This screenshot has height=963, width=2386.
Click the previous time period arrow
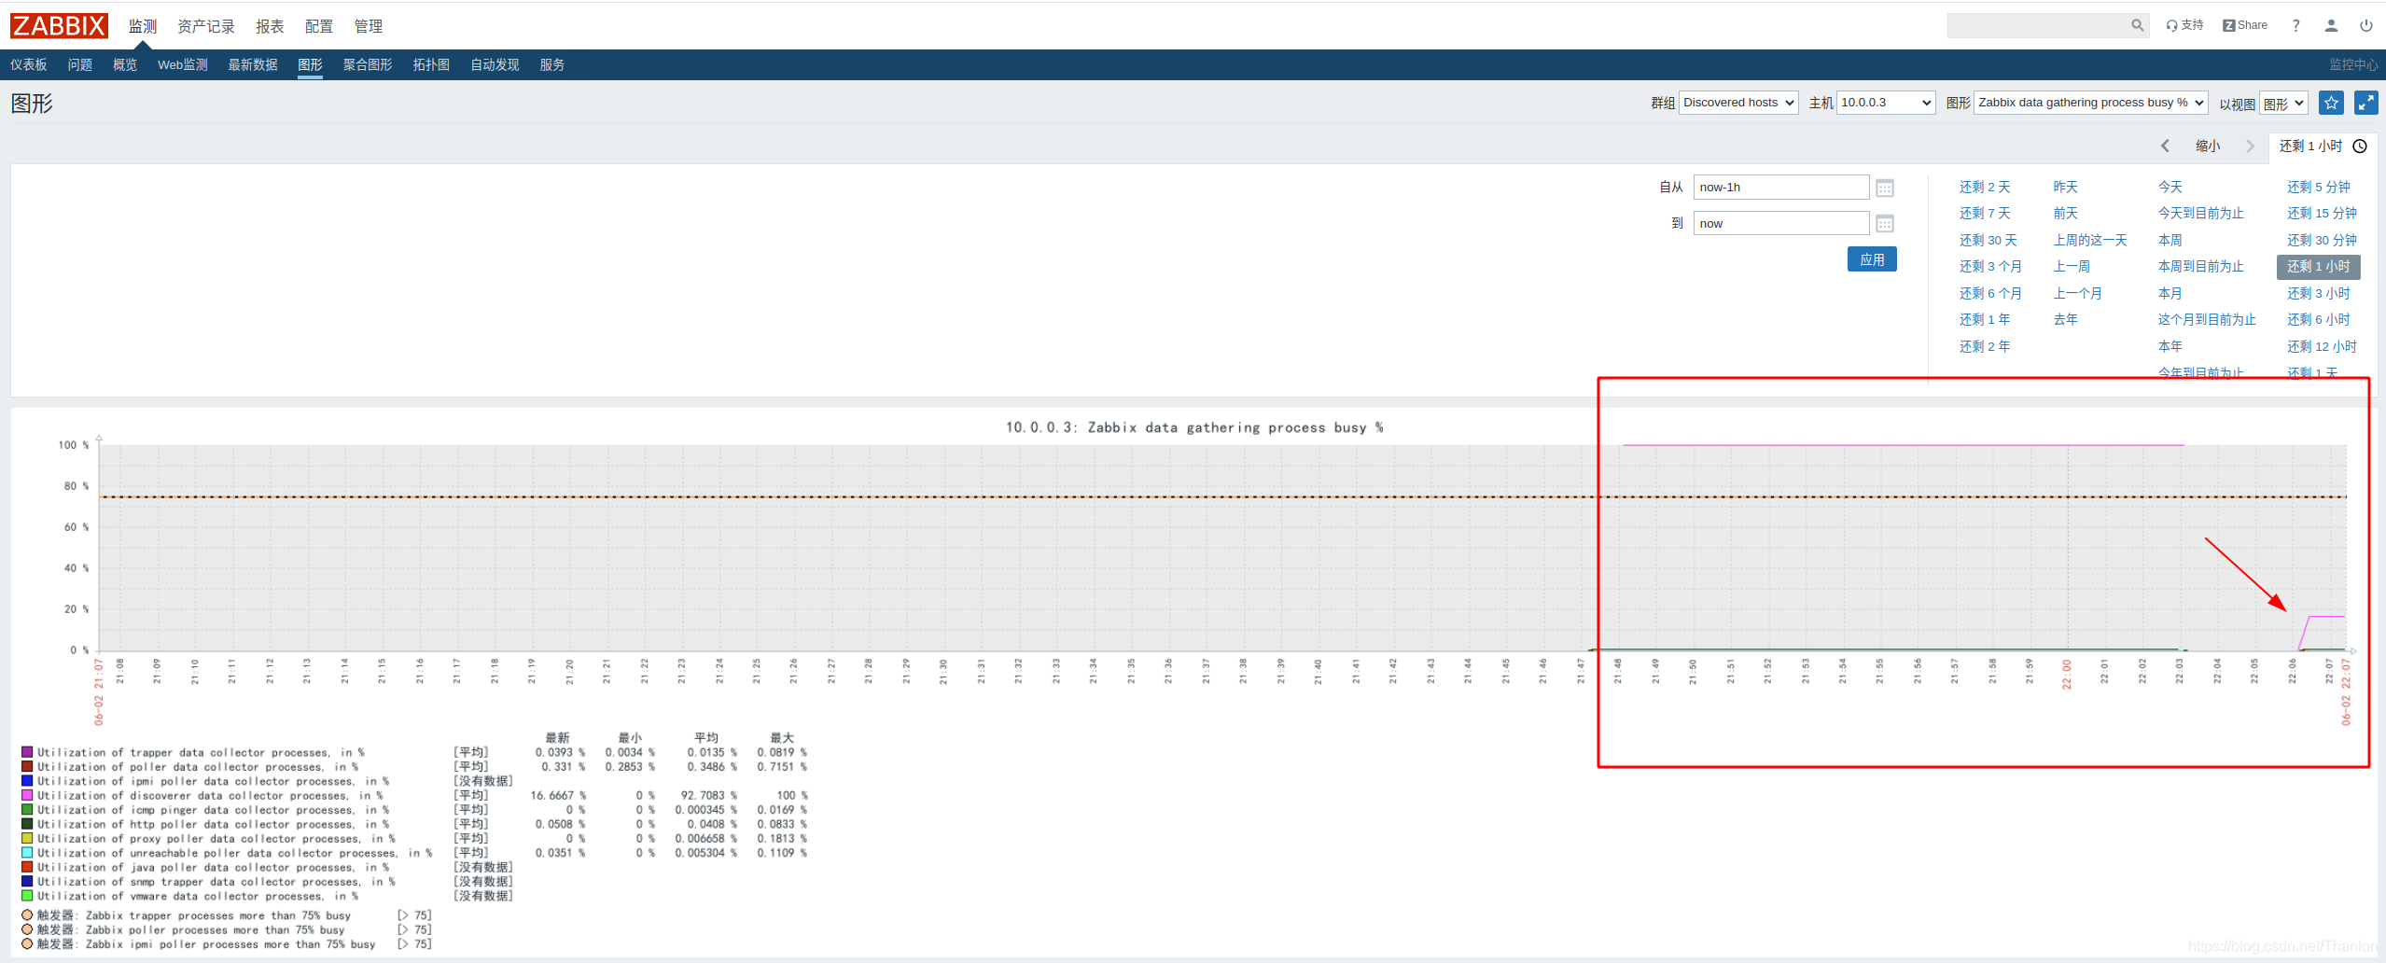tap(2165, 146)
